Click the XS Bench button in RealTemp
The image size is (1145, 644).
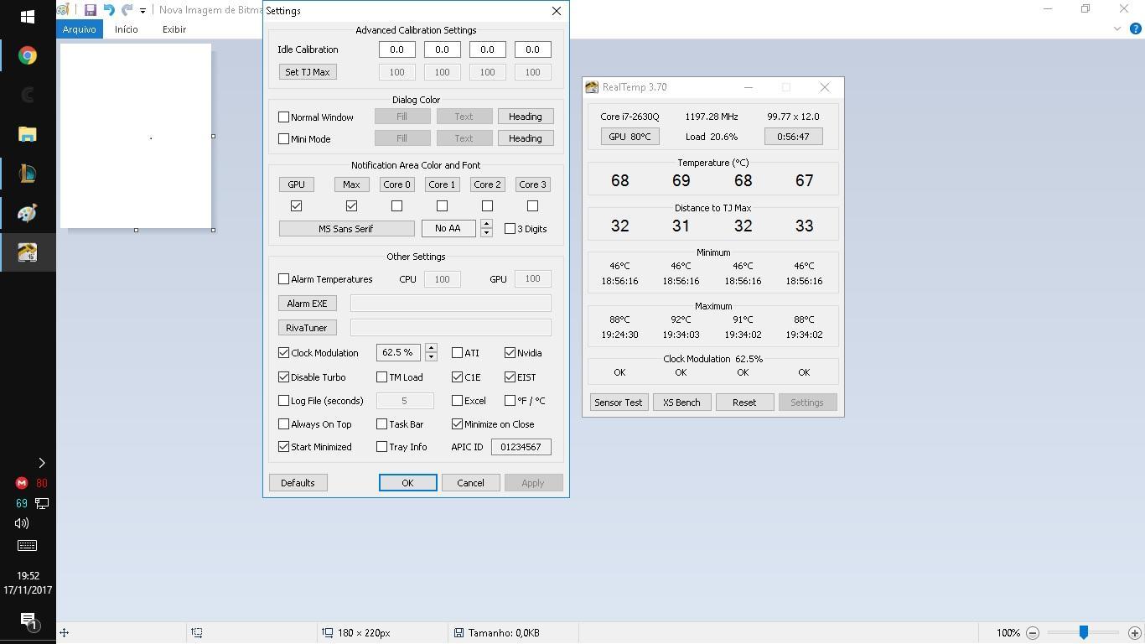coord(681,402)
